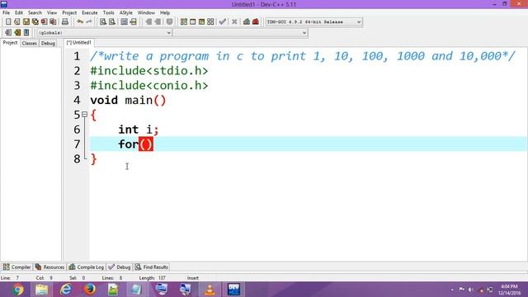Switch to the Debug sidebar tab

pyautogui.click(x=48, y=43)
